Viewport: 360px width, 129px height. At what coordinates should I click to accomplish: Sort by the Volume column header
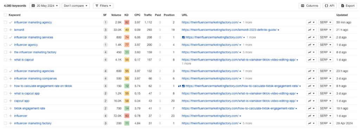(116, 15)
